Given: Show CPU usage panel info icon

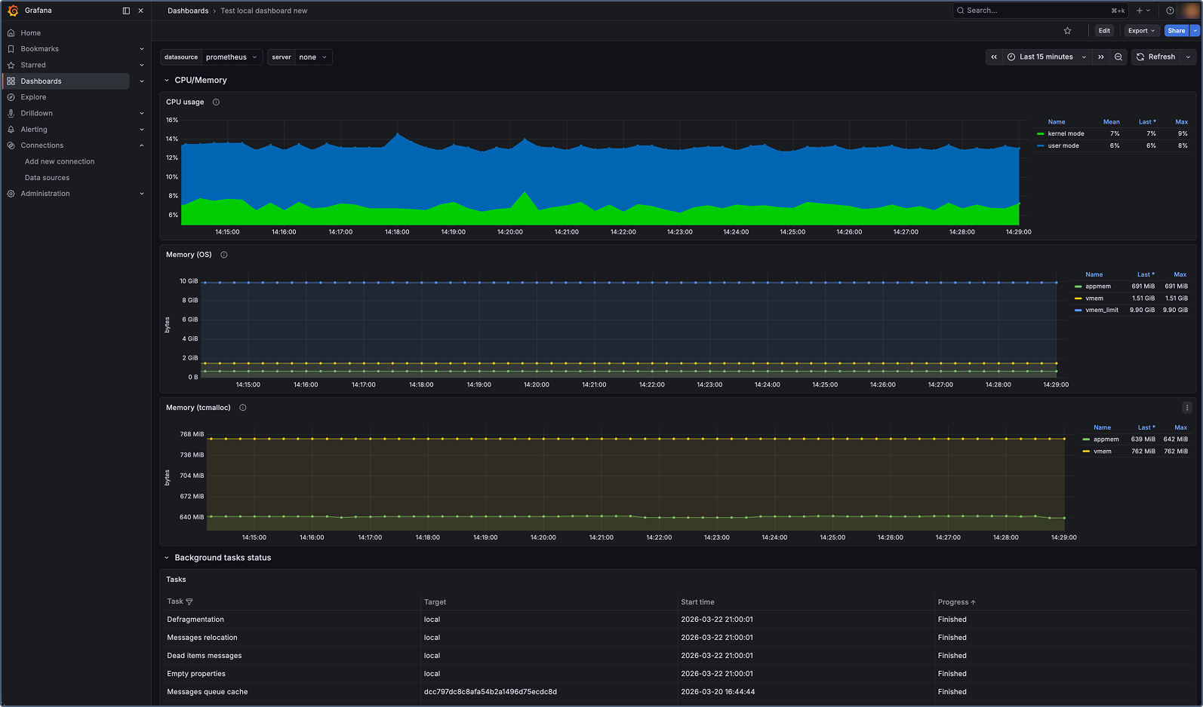Looking at the screenshot, I should click(216, 103).
